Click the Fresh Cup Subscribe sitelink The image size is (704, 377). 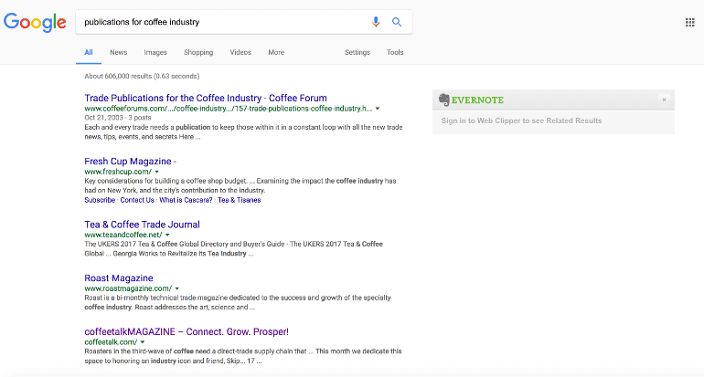[x=100, y=199]
